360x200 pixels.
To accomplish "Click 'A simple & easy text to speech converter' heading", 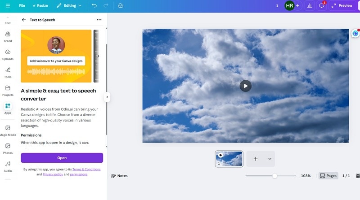I will 58,95.
